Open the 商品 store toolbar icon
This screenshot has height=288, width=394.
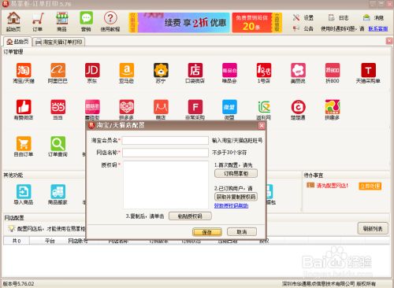click(61, 21)
